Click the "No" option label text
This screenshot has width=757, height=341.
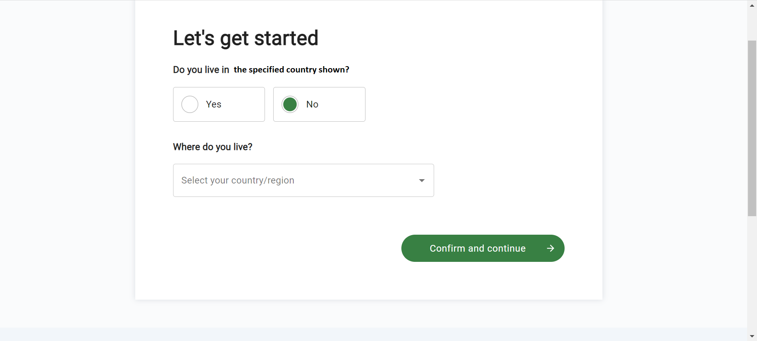click(x=312, y=104)
